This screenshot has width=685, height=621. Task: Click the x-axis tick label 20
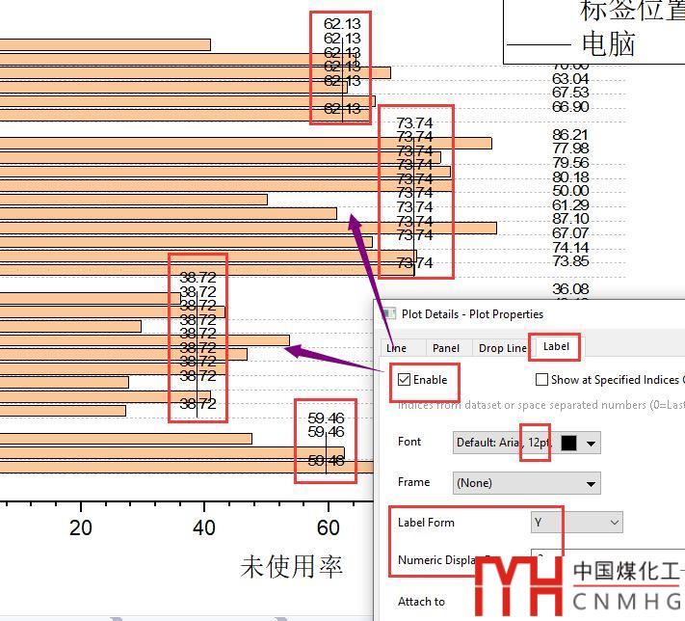click(81, 527)
